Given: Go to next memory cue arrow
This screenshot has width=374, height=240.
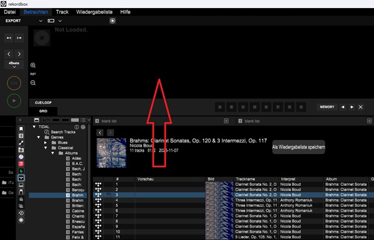Looking at the screenshot, I should [352, 107].
